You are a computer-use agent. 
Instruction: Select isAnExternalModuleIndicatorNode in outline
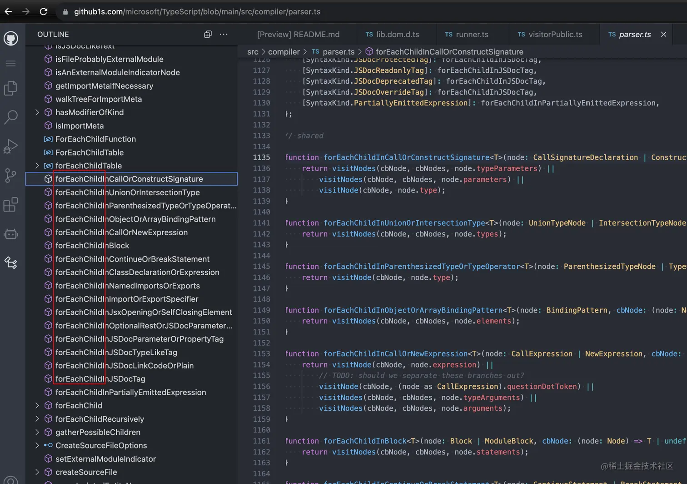[131, 72]
